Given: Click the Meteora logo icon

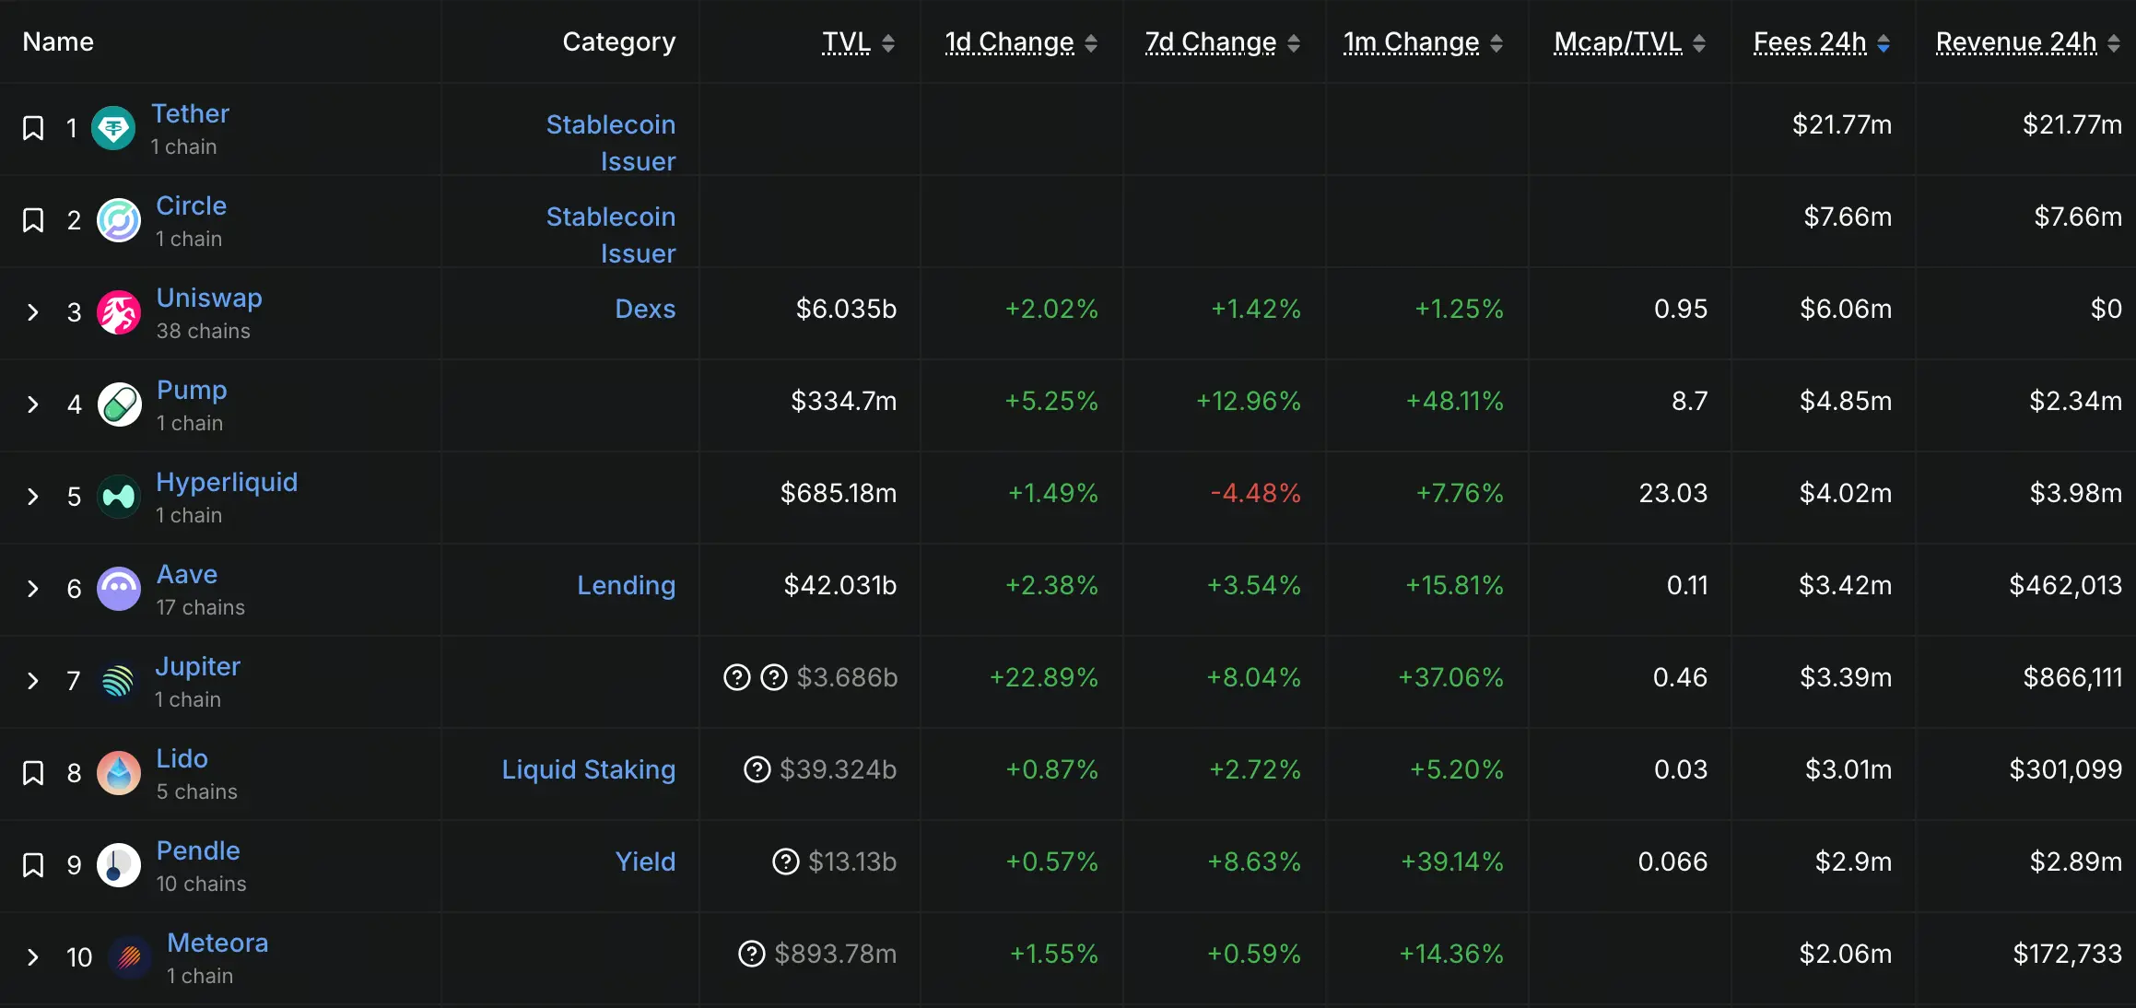Looking at the screenshot, I should [130, 957].
